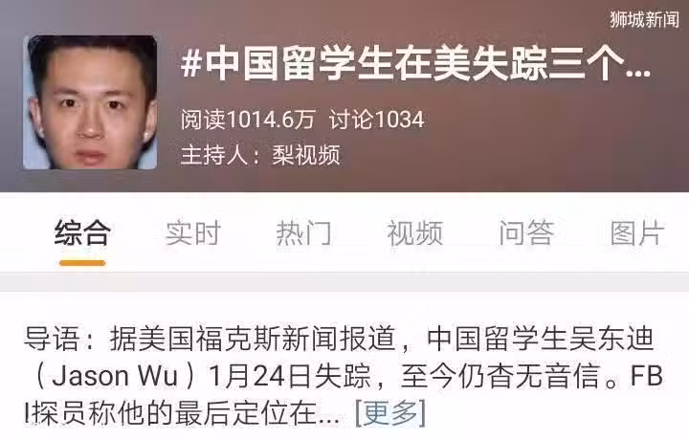Tap the 讨论1034 discussion count
The height and width of the screenshot is (440, 689).
click(377, 120)
